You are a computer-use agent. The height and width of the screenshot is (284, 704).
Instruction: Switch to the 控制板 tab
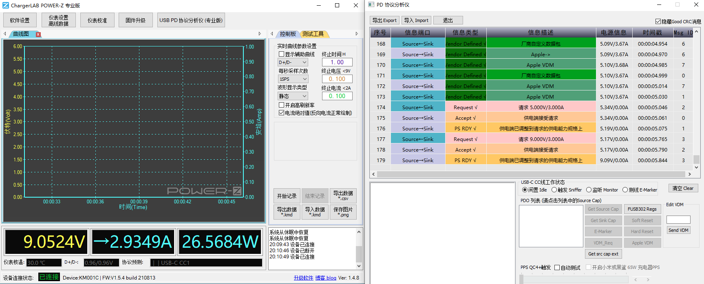click(288, 34)
